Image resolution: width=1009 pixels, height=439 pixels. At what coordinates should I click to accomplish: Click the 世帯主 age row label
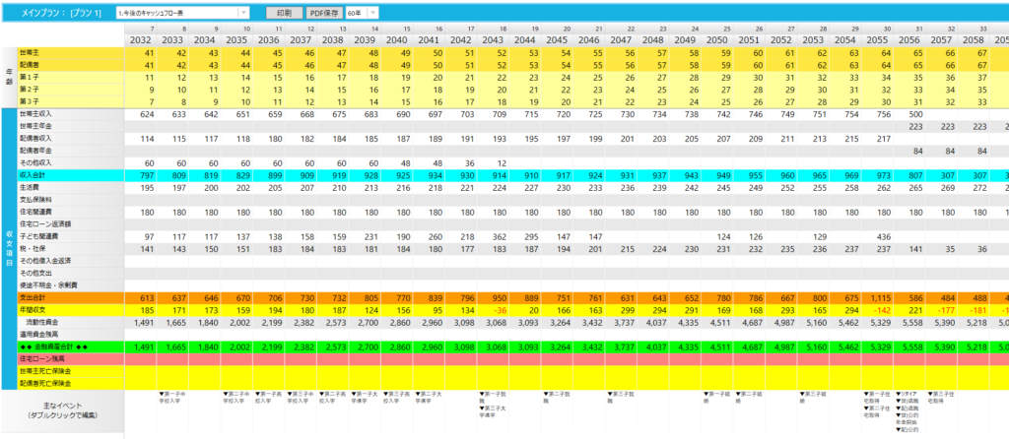coord(32,52)
